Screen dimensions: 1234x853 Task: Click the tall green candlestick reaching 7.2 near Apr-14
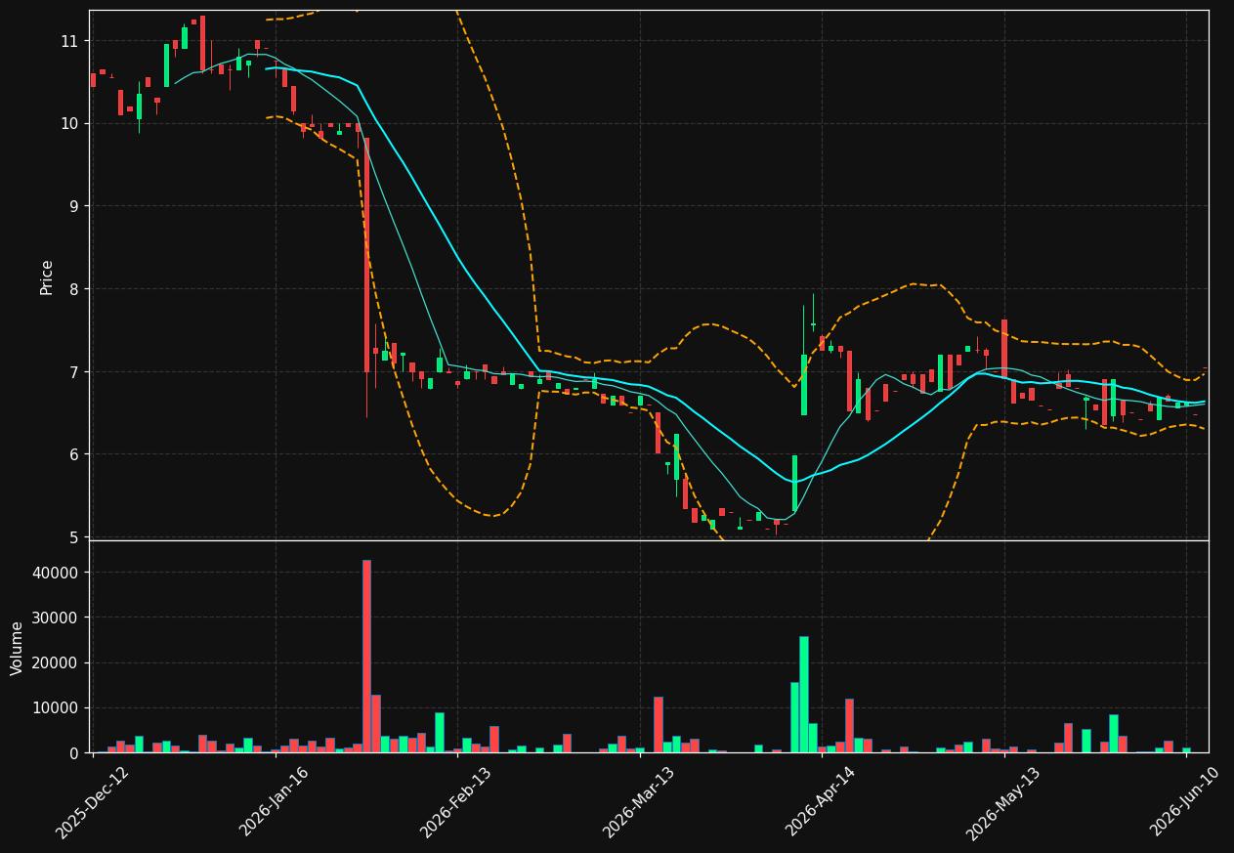pos(804,385)
